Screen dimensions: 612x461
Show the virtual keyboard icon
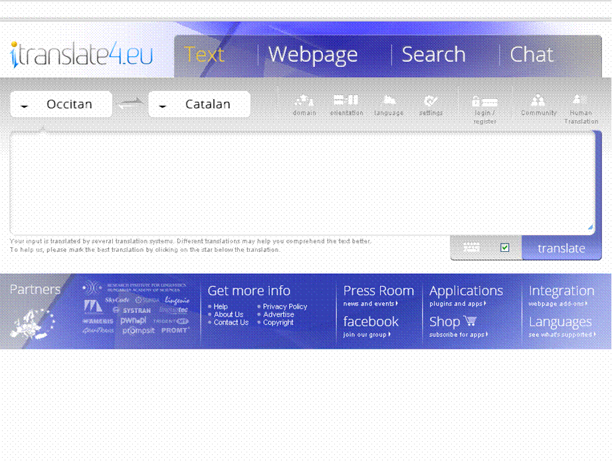tap(472, 247)
